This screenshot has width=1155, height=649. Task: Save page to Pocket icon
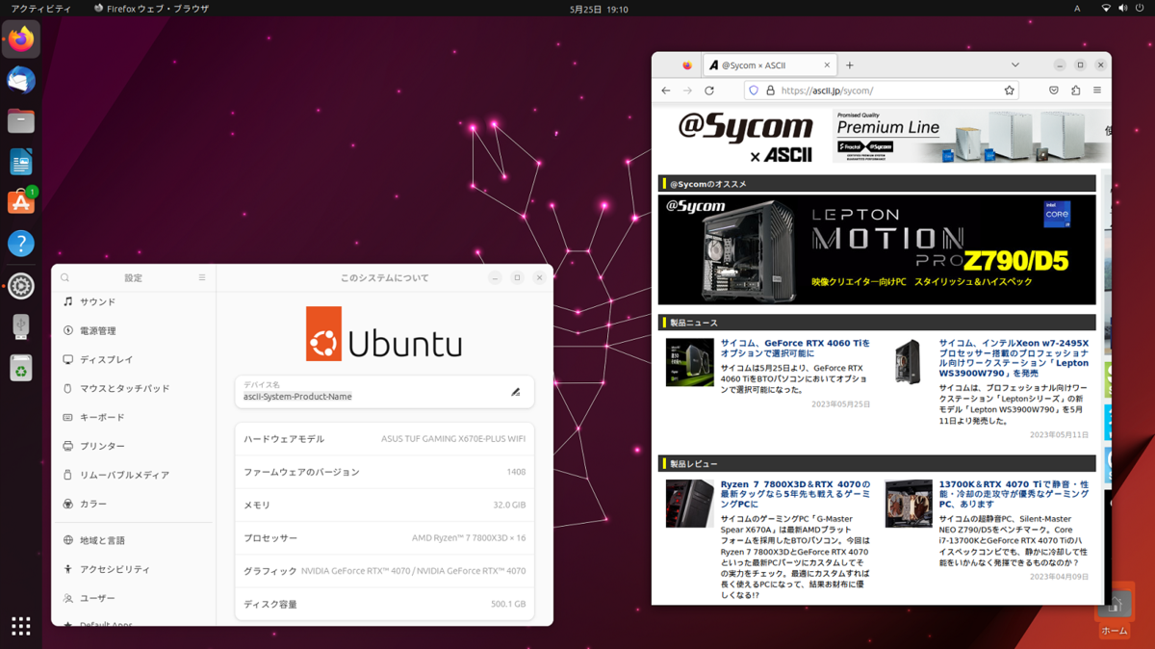click(1054, 91)
